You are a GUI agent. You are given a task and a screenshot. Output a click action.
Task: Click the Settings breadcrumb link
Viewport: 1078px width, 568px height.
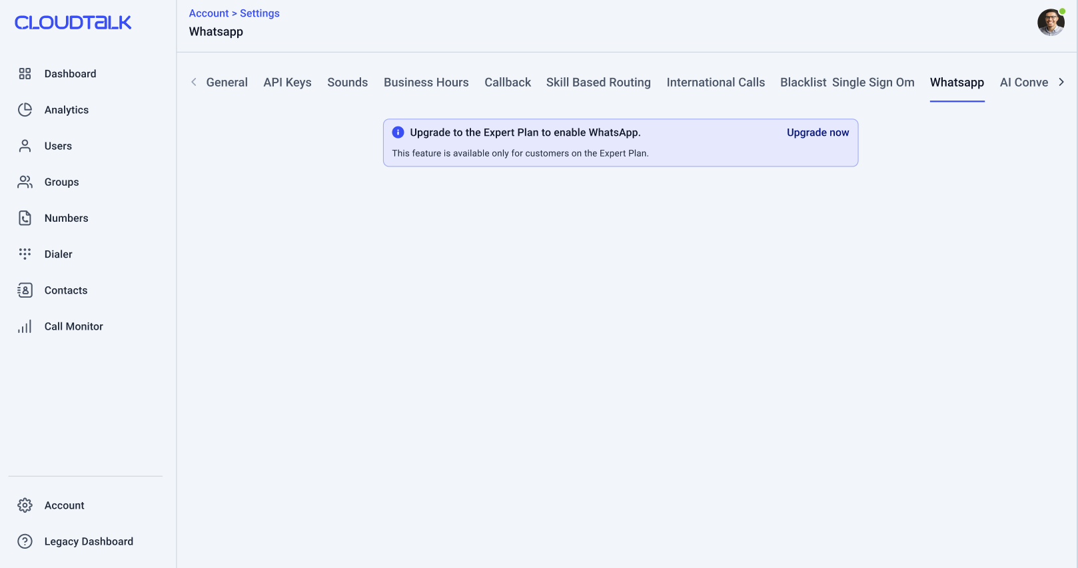tap(260, 13)
